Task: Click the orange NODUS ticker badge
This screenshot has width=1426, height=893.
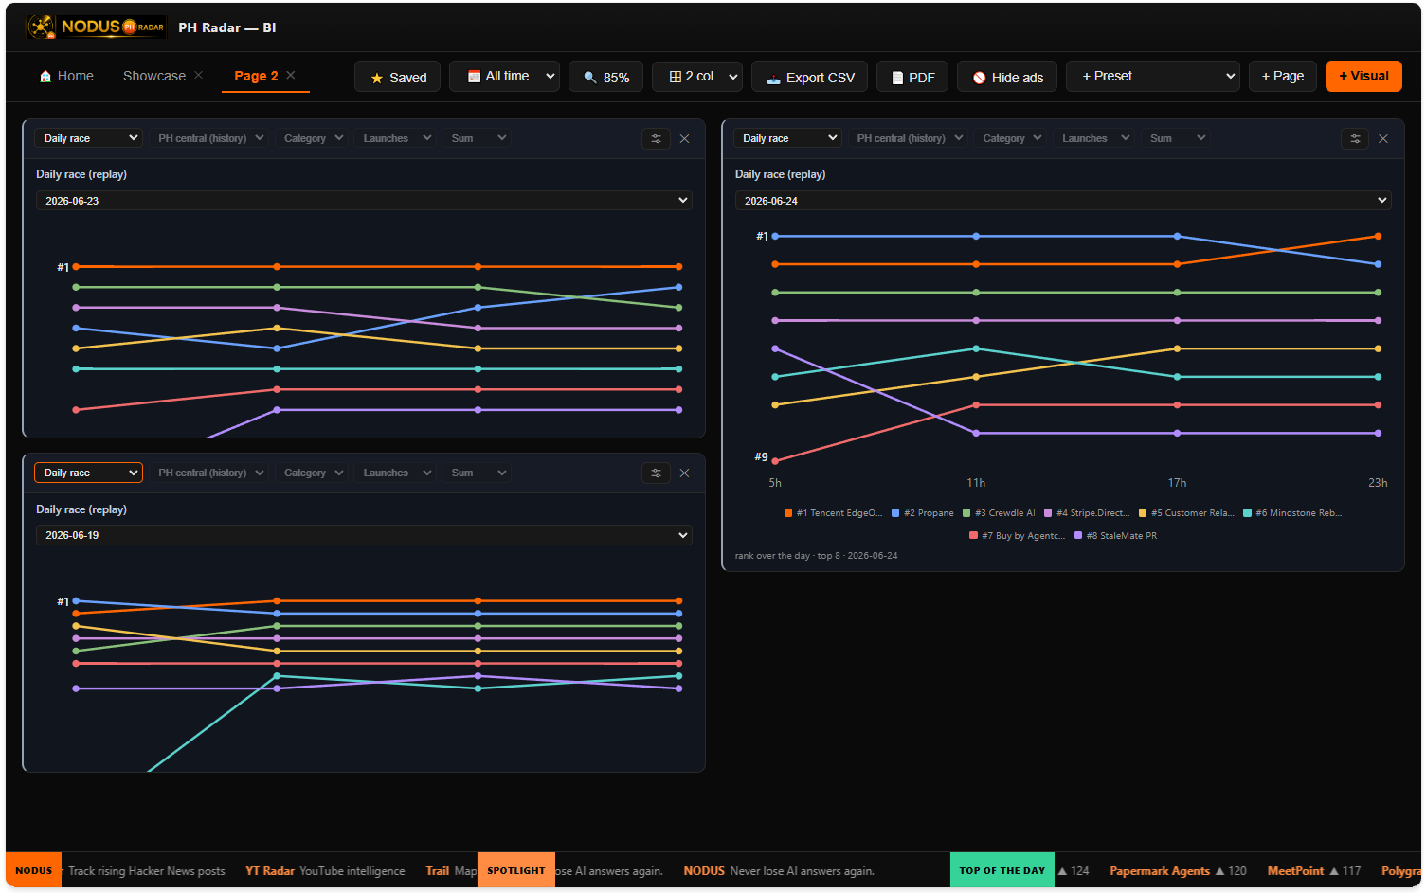Action: [x=33, y=870]
